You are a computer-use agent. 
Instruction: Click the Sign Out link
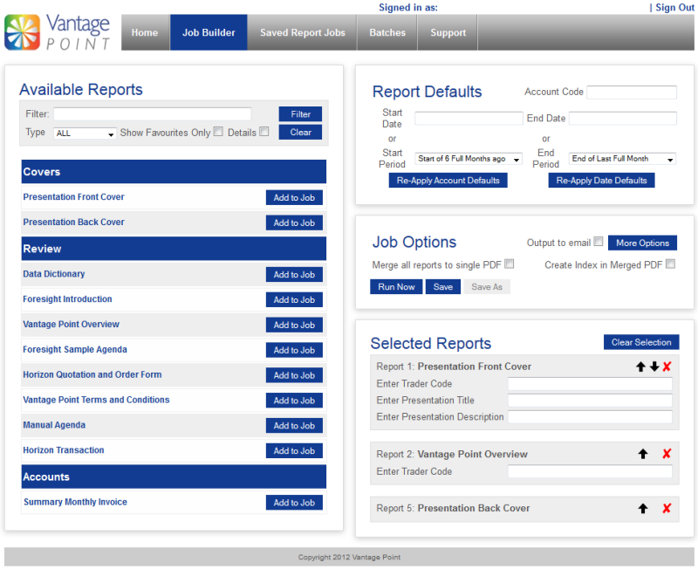click(674, 8)
